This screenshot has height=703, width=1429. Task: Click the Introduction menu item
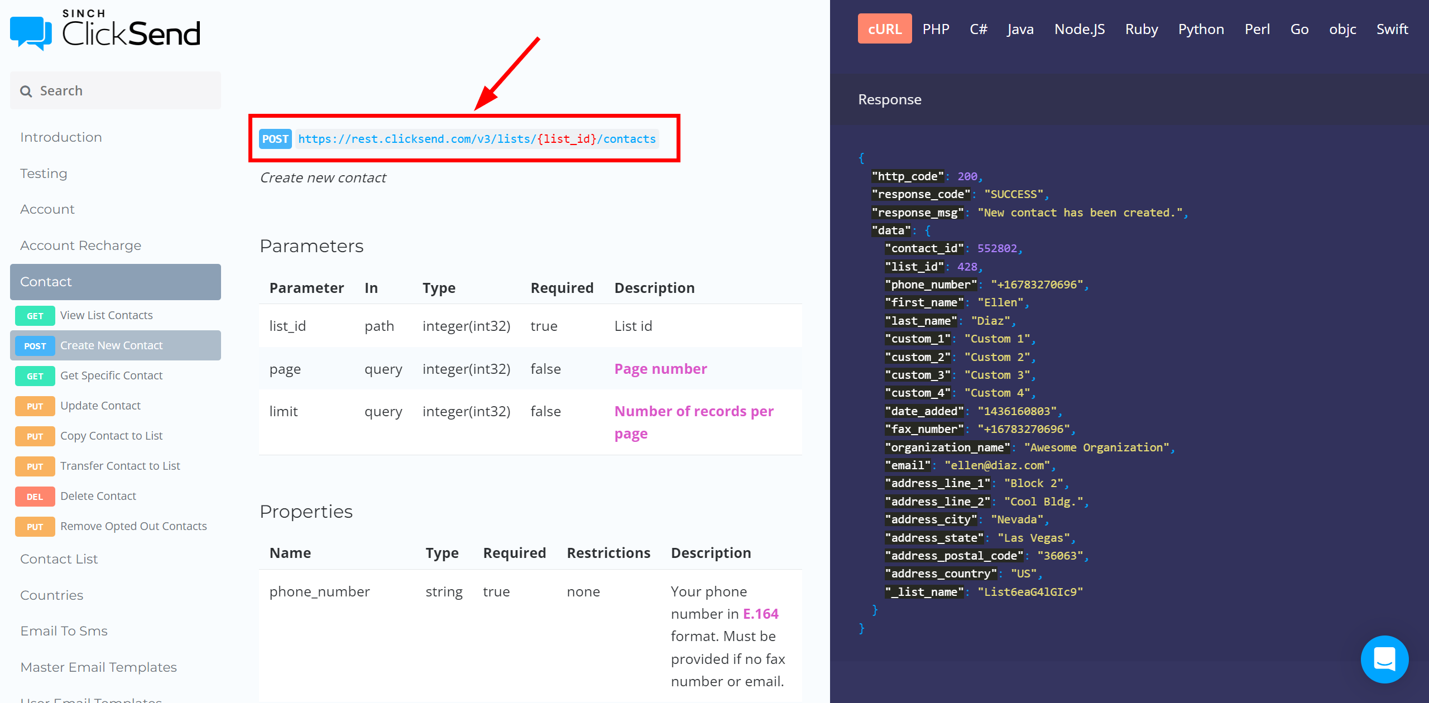point(62,137)
